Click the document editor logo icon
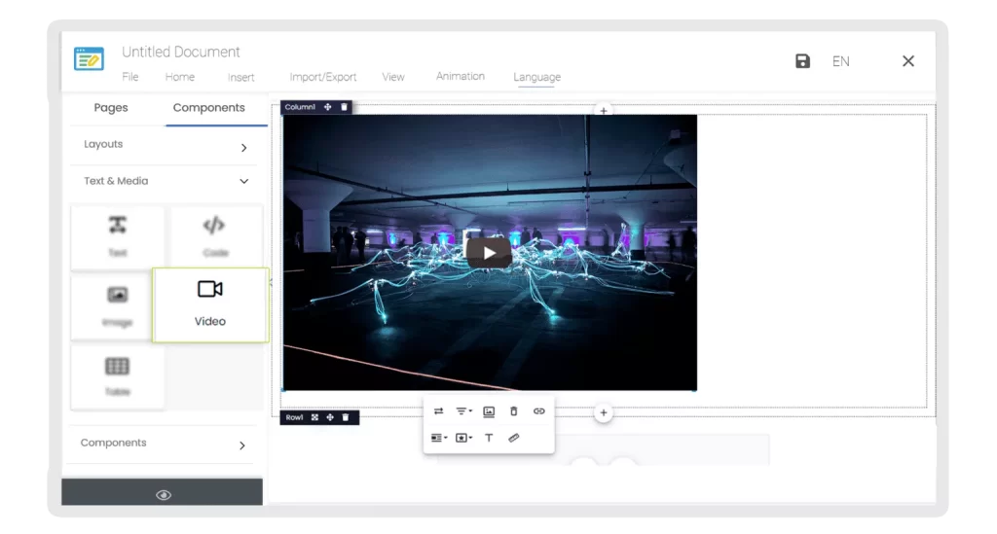The height and width of the screenshot is (534, 997). click(x=89, y=59)
